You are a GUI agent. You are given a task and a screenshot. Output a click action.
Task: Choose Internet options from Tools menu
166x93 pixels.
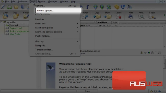point(58,10)
